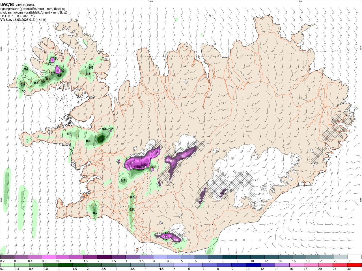Click the palest green 0.1 swatch in the rain legend

click(x=8, y=265)
